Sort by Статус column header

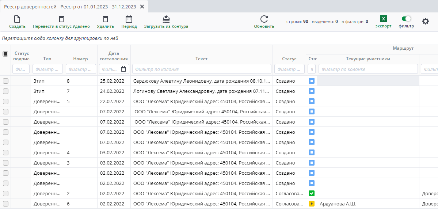289,59
